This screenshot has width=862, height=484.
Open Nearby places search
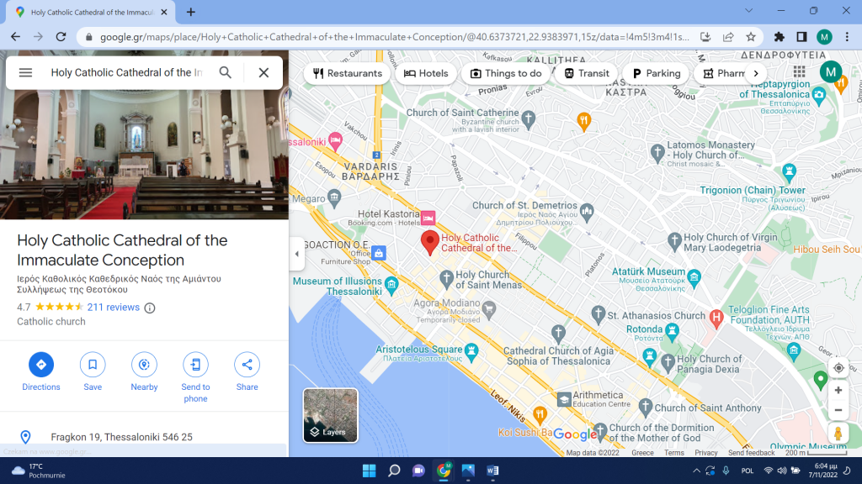coord(144,365)
